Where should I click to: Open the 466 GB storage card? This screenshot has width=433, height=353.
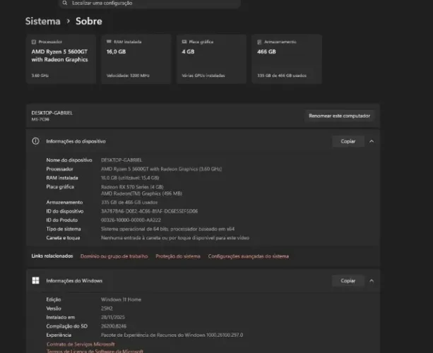pos(287,59)
